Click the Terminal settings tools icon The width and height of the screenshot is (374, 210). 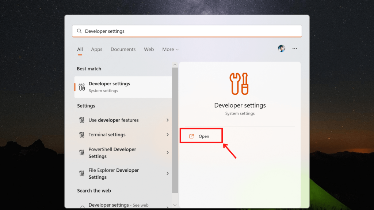point(82,135)
